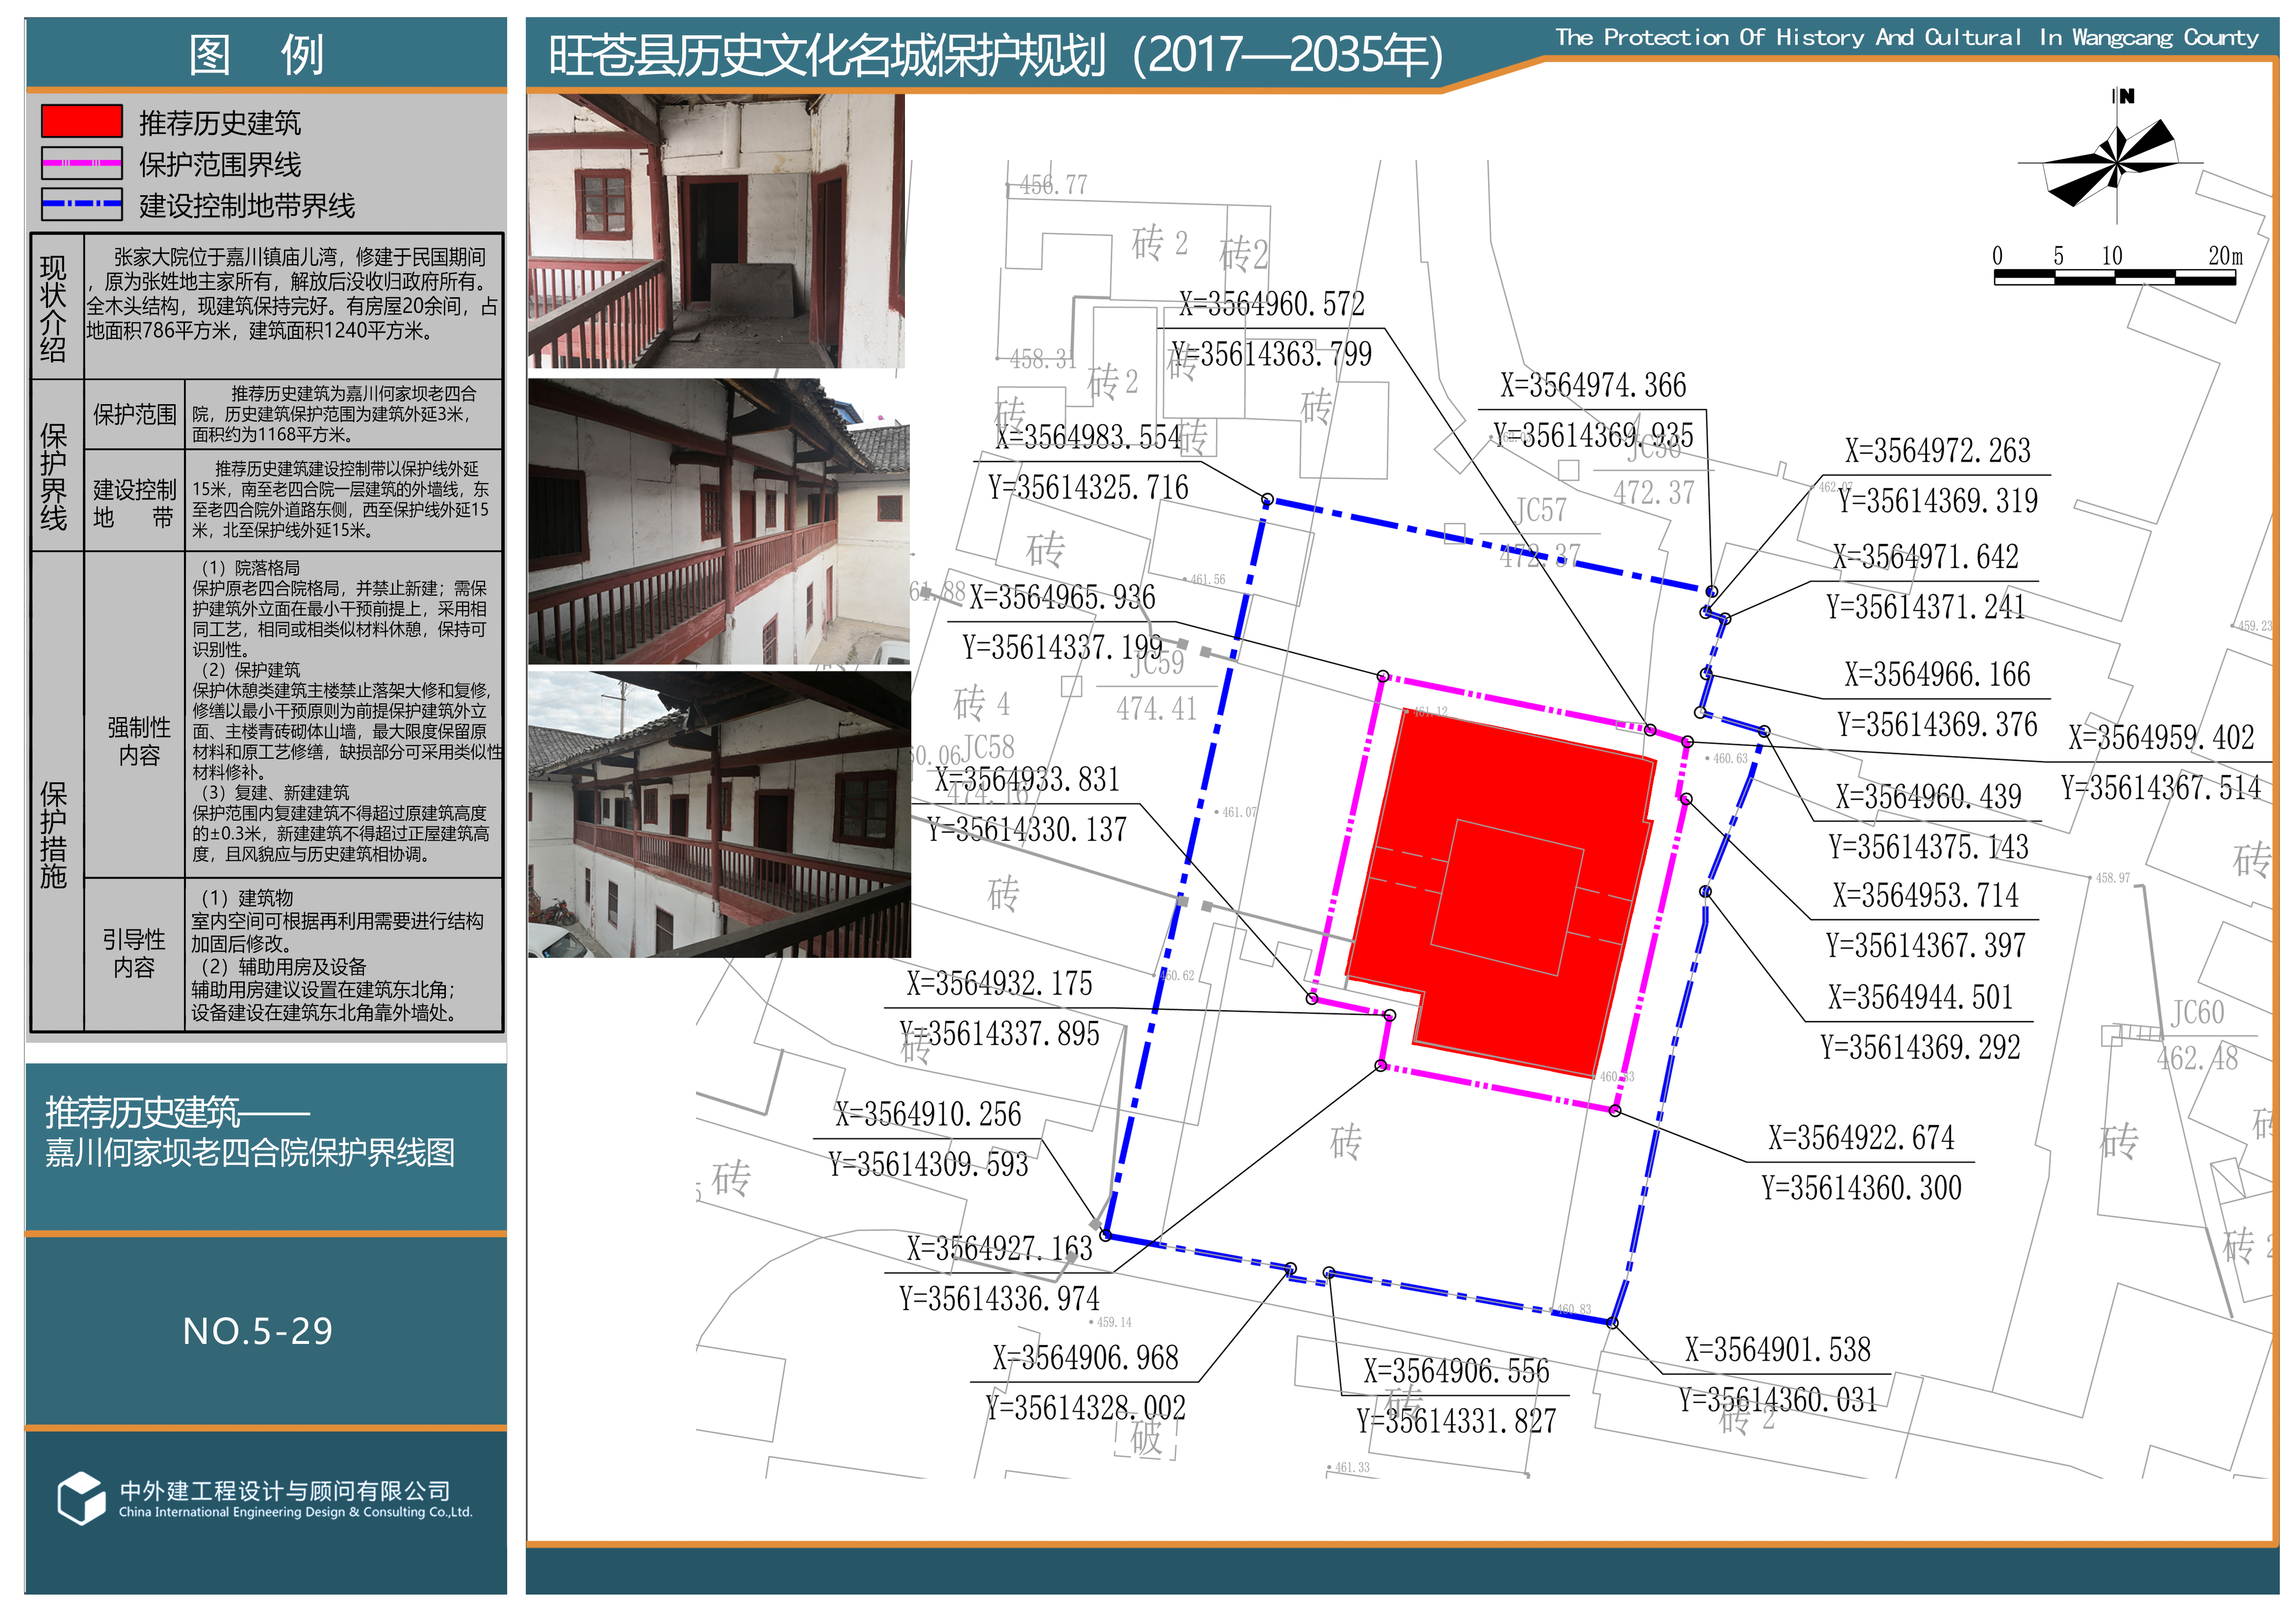The height and width of the screenshot is (1624, 2296).
Task: Click the scale bar
Action: tap(2114, 276)
